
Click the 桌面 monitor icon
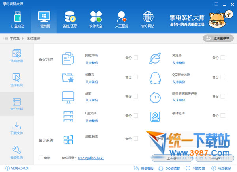(x=68, y=97)
